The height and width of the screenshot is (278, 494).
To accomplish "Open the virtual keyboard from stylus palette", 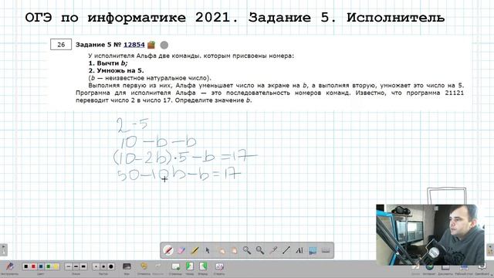I will tap(326, 250).
